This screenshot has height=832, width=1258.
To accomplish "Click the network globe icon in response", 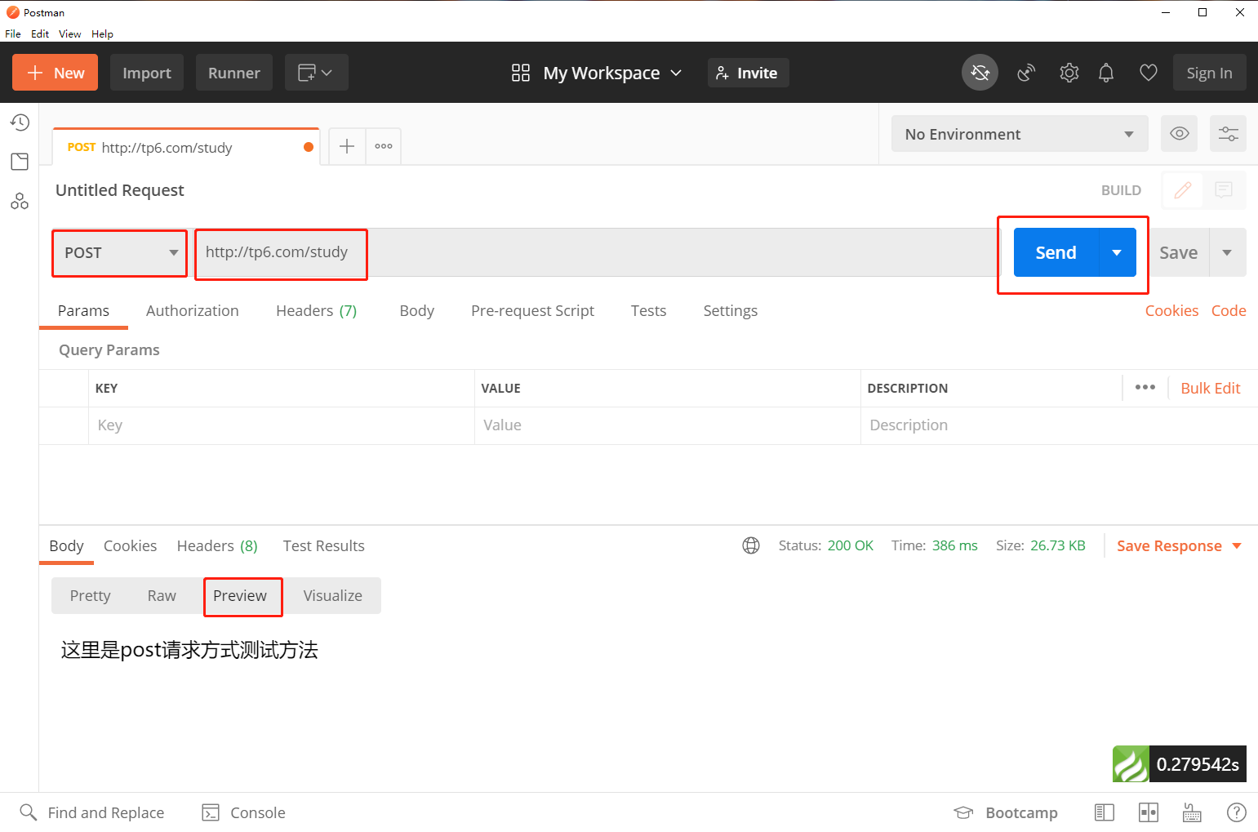I will (x=751, y=545).
